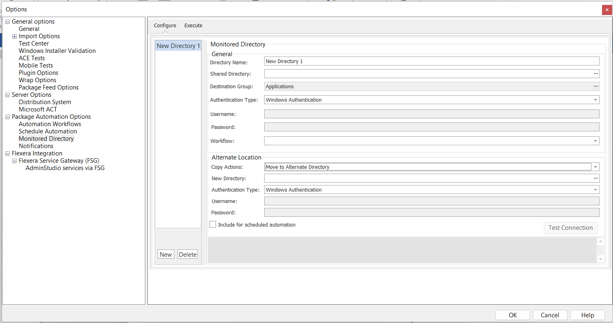Switch to the Execute tab
The height and width of the screenshot is (323, 613).
(193, 25)
